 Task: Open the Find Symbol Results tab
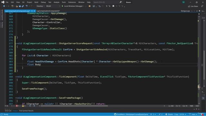[26, 111]
